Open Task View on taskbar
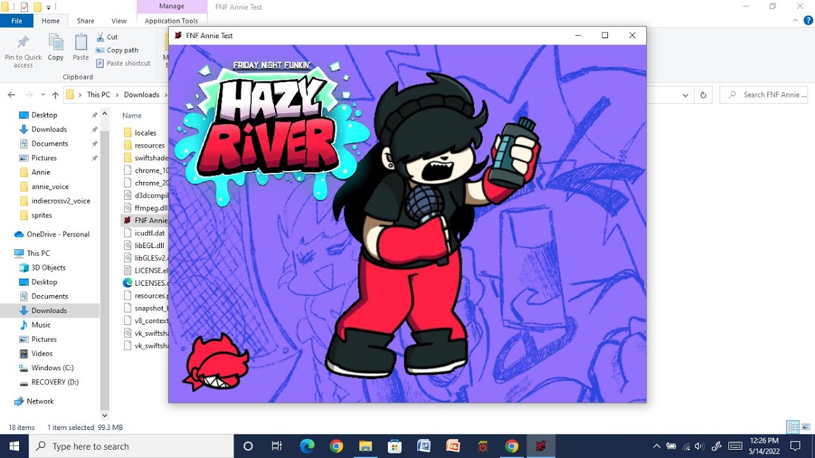 277,446
